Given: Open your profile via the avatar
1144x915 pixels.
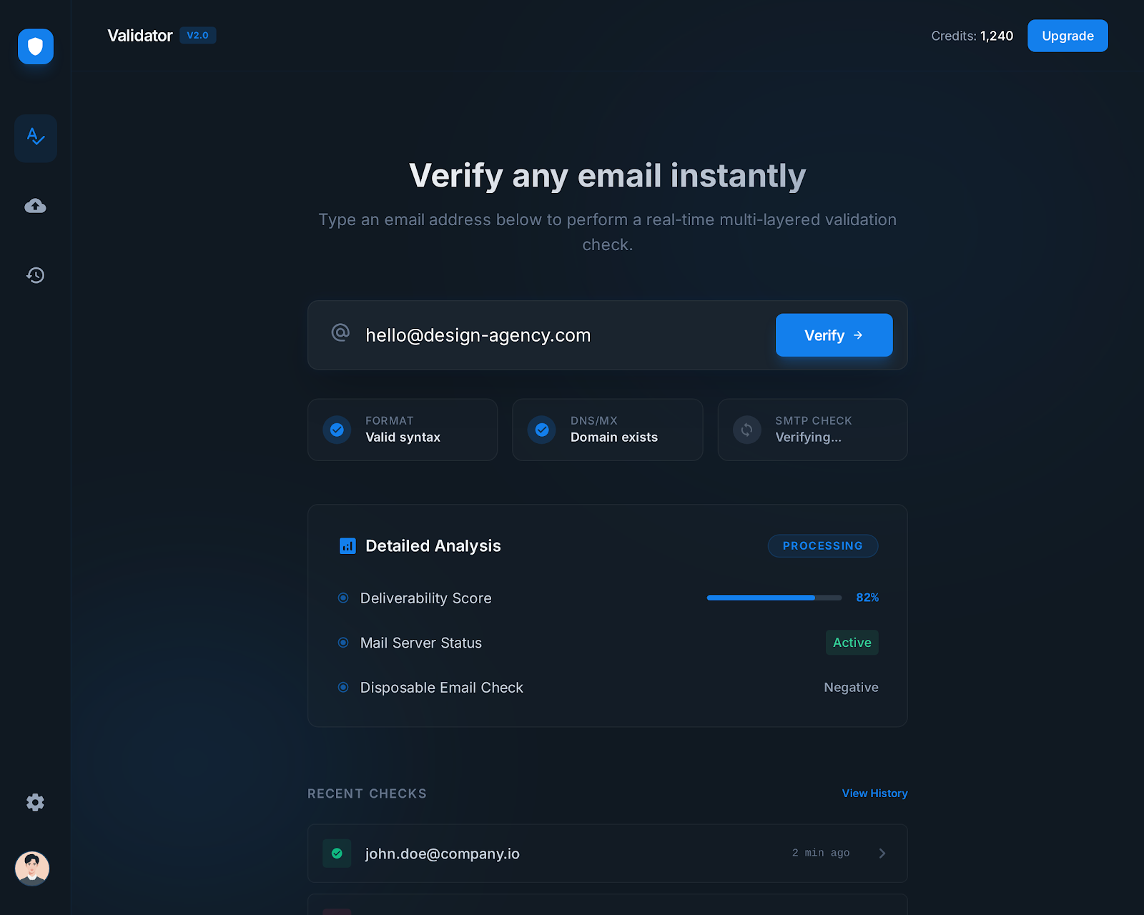Looking at the screenshot, I should pos(33,869).
